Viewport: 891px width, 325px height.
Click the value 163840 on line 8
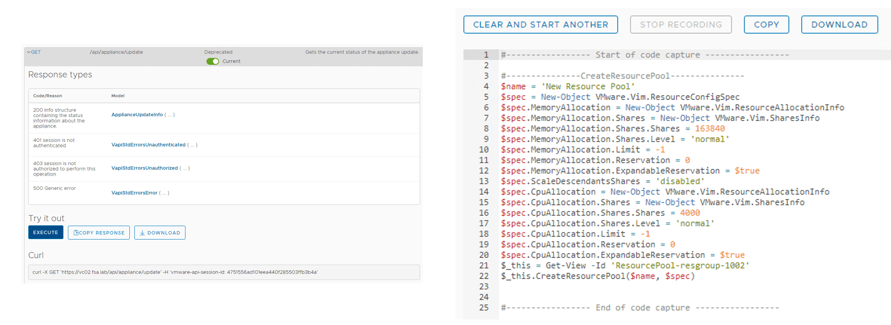point(710,128)
